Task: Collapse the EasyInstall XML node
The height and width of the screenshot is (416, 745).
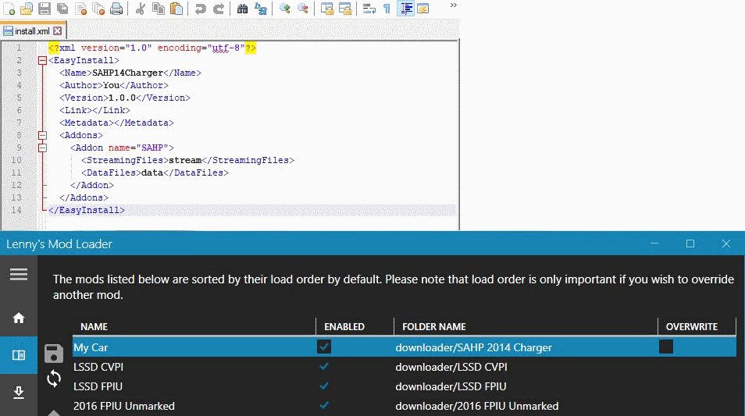Action: pyautogui.click(x=41, y=61)
